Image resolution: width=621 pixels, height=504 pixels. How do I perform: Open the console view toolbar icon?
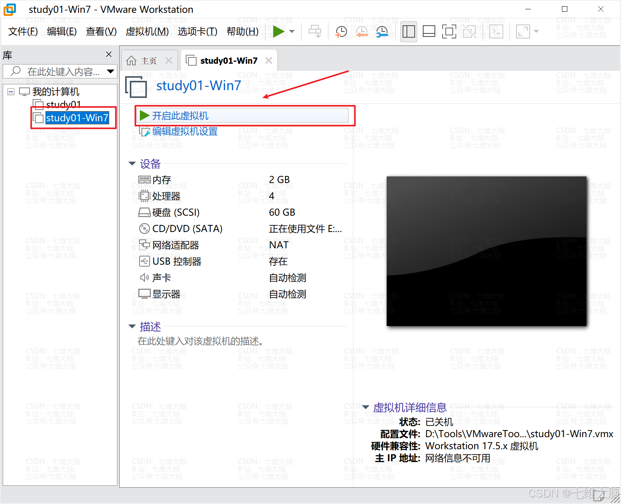coord(496,31)
